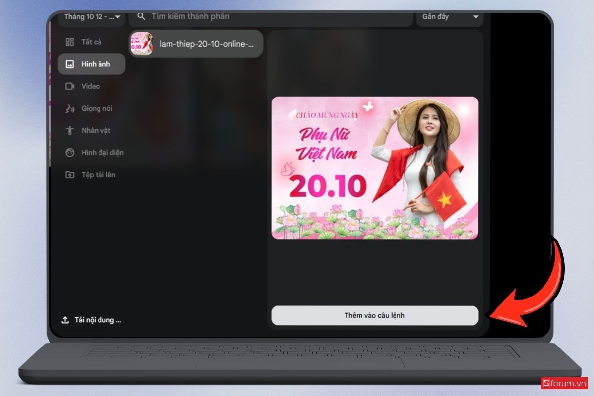Click the Tất cả grid icon
This screenshot has width=594, height=396.
point(70,42)
